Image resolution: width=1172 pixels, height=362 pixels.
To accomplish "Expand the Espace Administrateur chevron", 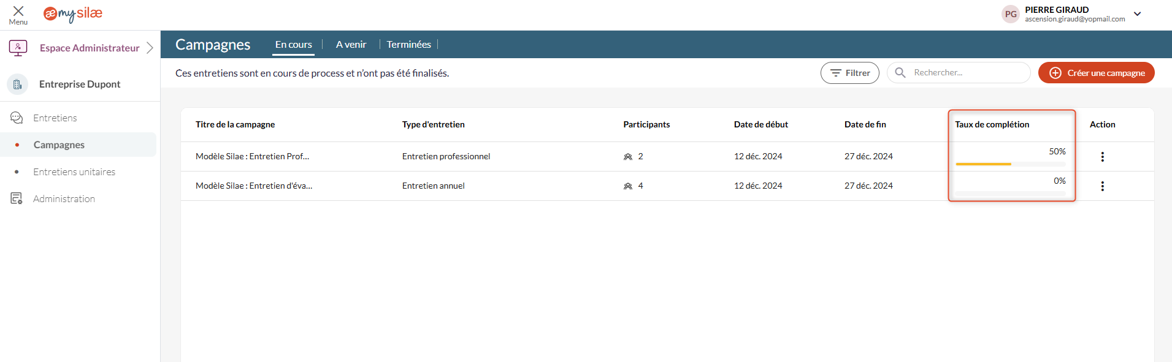I will 150,48.
